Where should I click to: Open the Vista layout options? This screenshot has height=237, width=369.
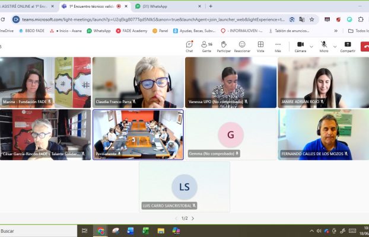pos(260,47)
